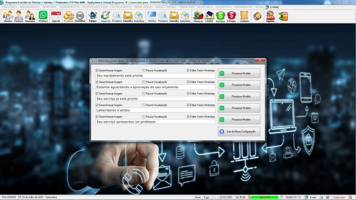Open the Vendas monitor icon
The height and width of the screenshot is (200, 356).
click(x=152, y=16)
